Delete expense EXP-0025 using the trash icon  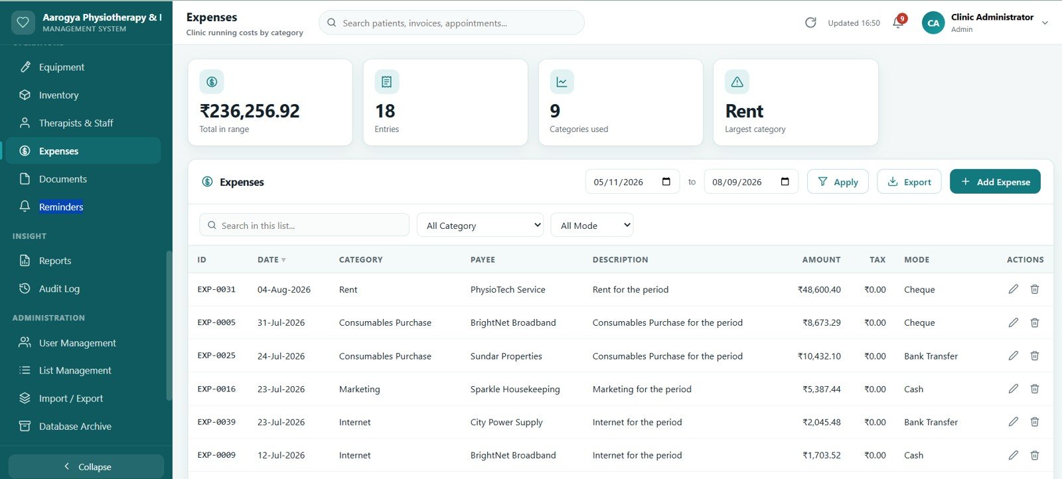pos(1035,356)
